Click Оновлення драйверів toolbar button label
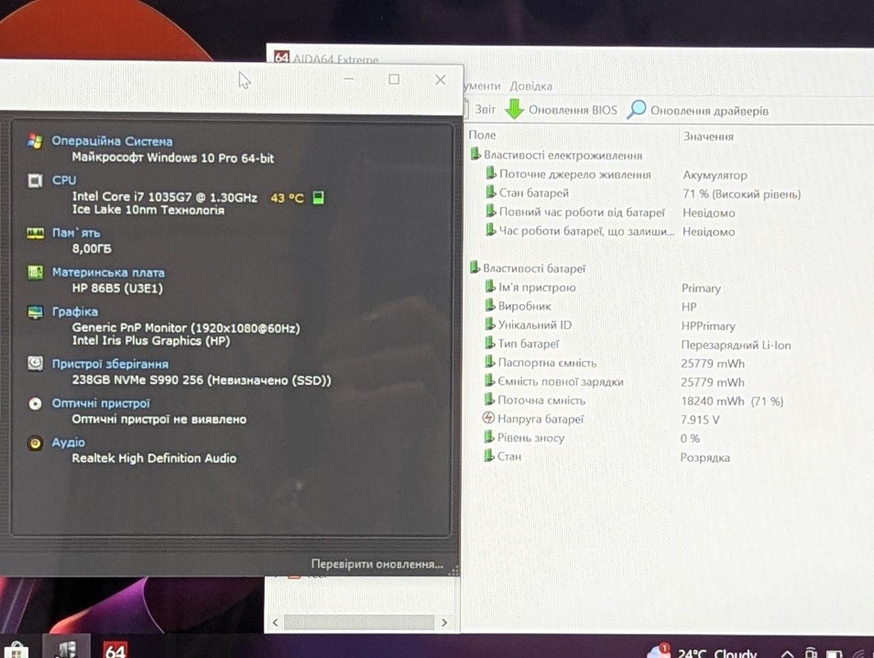 pyautogui.click(x=709, y=111)
